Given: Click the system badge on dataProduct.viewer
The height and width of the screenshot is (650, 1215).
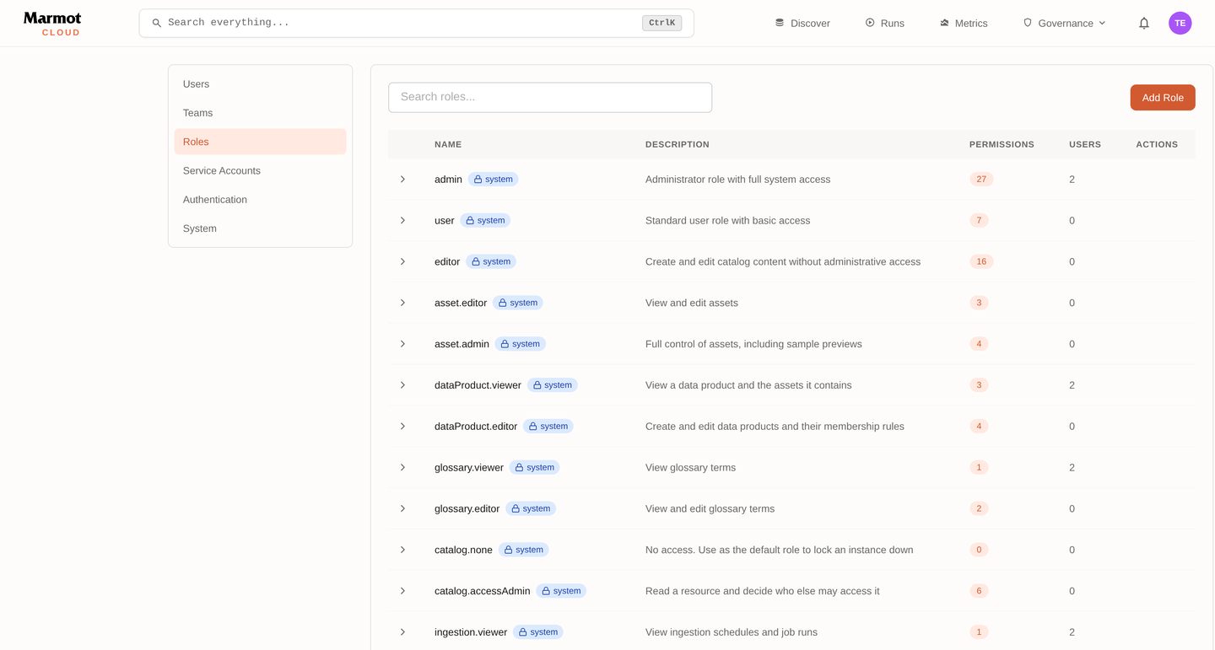Looking at the screenshot, I should 553,385.
